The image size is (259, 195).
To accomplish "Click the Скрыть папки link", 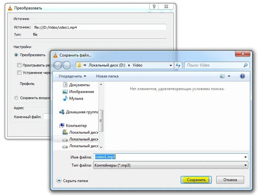I will (75, 181).
